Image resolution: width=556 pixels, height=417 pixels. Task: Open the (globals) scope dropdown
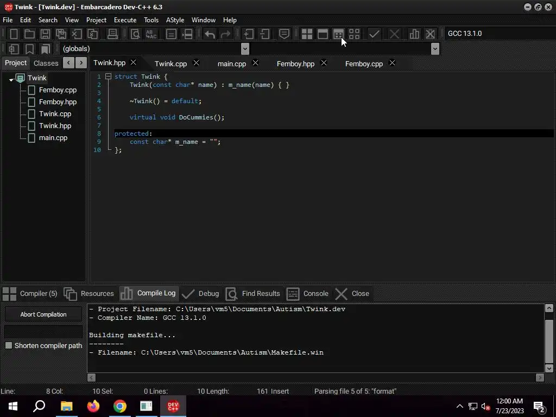245,49
